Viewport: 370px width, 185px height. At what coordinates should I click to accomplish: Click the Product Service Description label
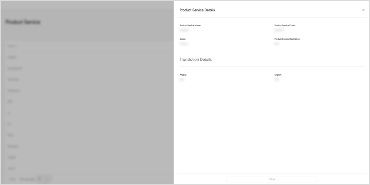[x=287, y=39]
